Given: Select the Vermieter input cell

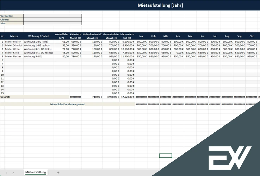Looking at the screenshot, I should pyautogui.click(x=52, y=16).
